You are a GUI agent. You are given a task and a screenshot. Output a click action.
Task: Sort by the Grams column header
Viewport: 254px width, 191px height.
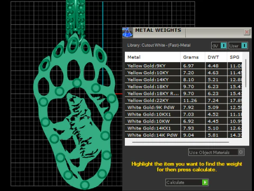click(x=193, y=57)
